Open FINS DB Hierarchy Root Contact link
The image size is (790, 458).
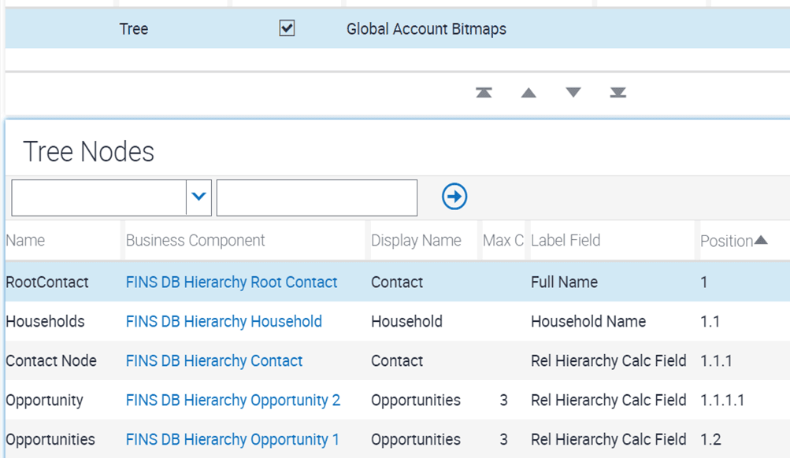coord(232,282)
